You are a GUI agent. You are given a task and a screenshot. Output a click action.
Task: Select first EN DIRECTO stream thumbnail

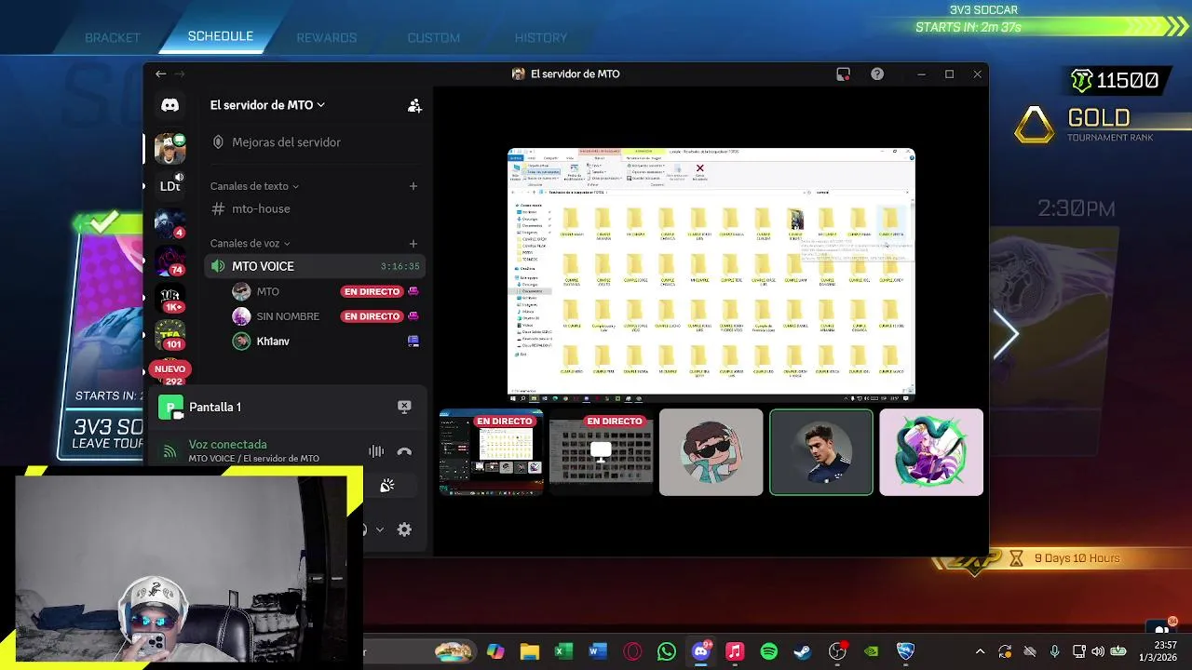pyautogui.click(x=491, y=452)
